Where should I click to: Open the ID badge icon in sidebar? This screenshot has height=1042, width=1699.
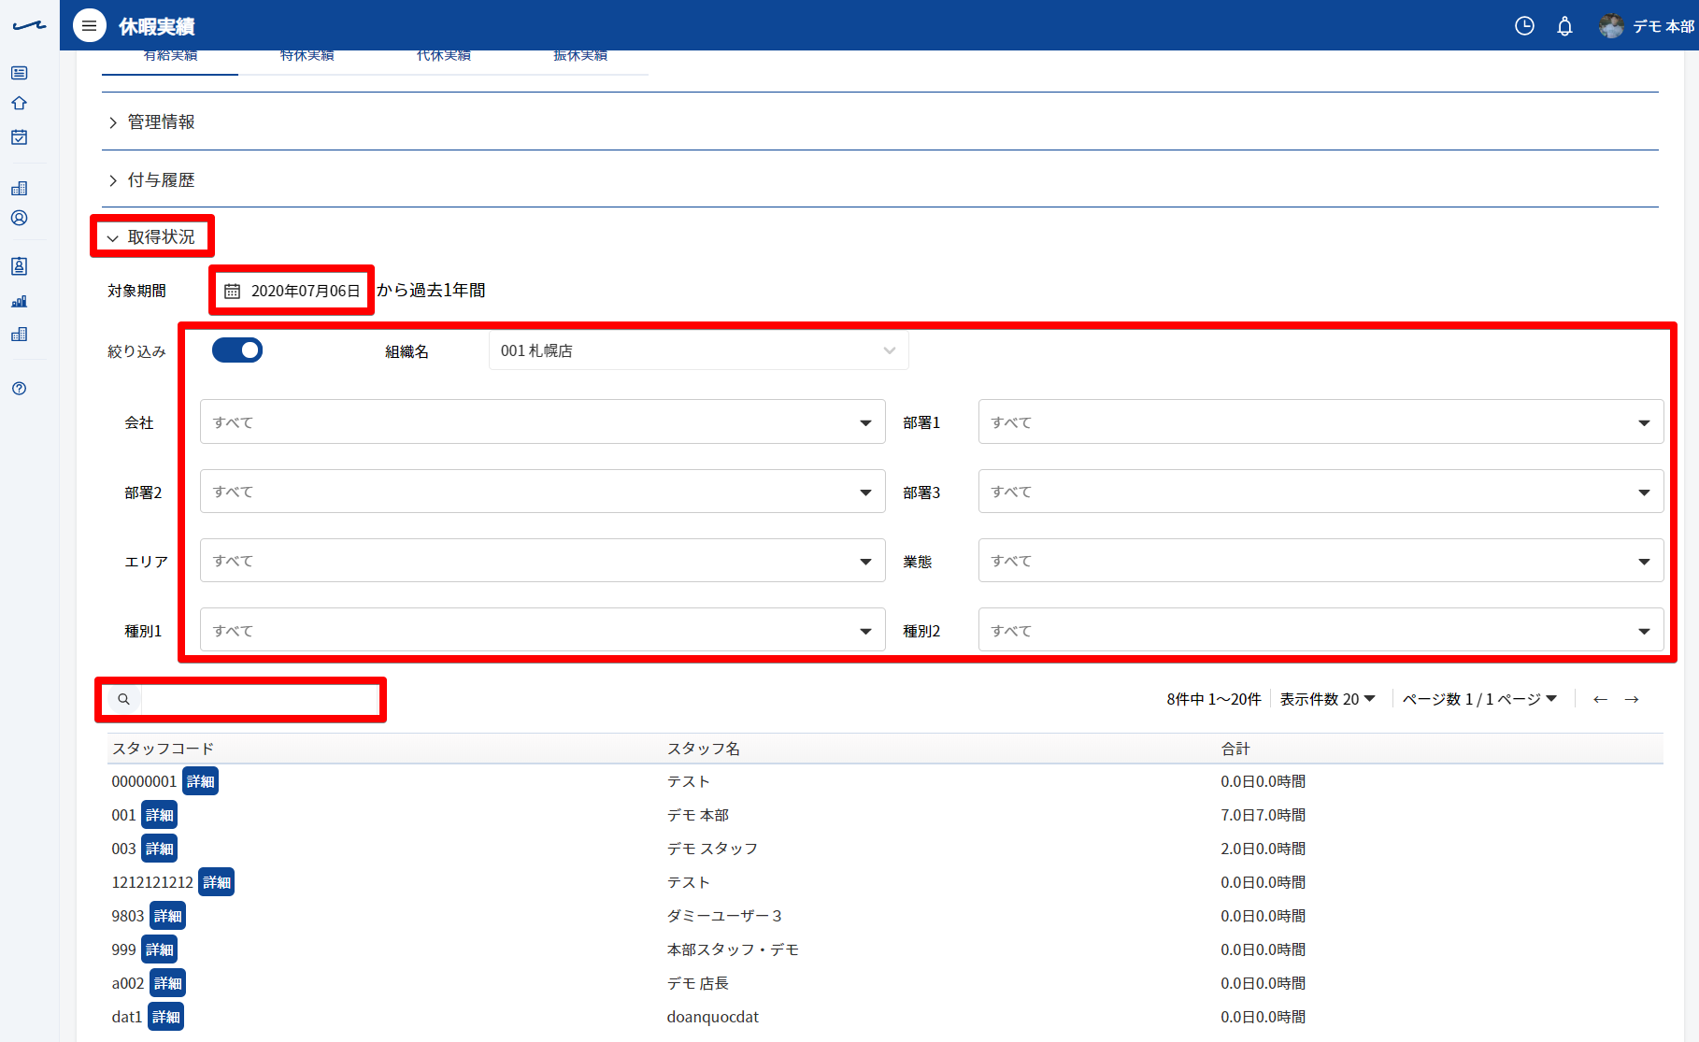pos(19,266)
